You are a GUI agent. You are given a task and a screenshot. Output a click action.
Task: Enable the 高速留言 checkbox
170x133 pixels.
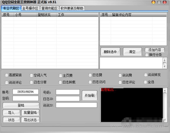click(x=7, y=75)
